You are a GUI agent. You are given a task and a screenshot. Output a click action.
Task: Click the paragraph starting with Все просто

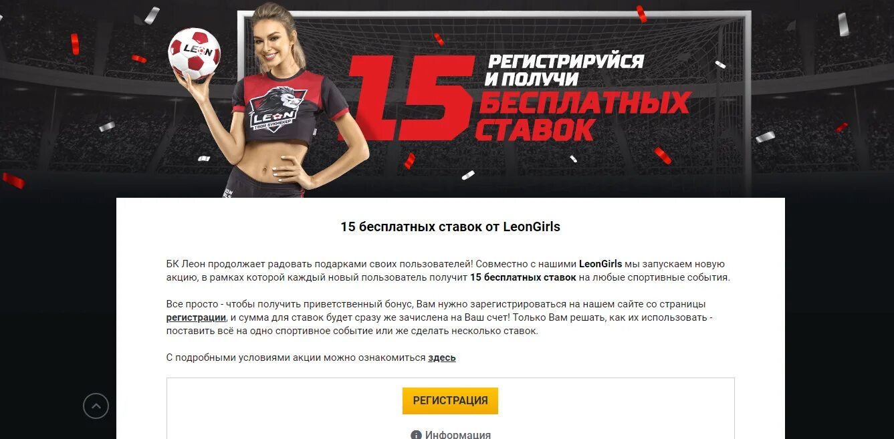(440, 317)
